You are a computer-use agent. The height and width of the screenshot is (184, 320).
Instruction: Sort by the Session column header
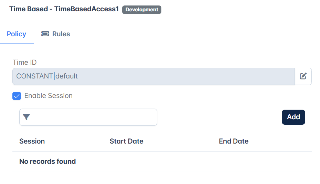tap(32, 141)
